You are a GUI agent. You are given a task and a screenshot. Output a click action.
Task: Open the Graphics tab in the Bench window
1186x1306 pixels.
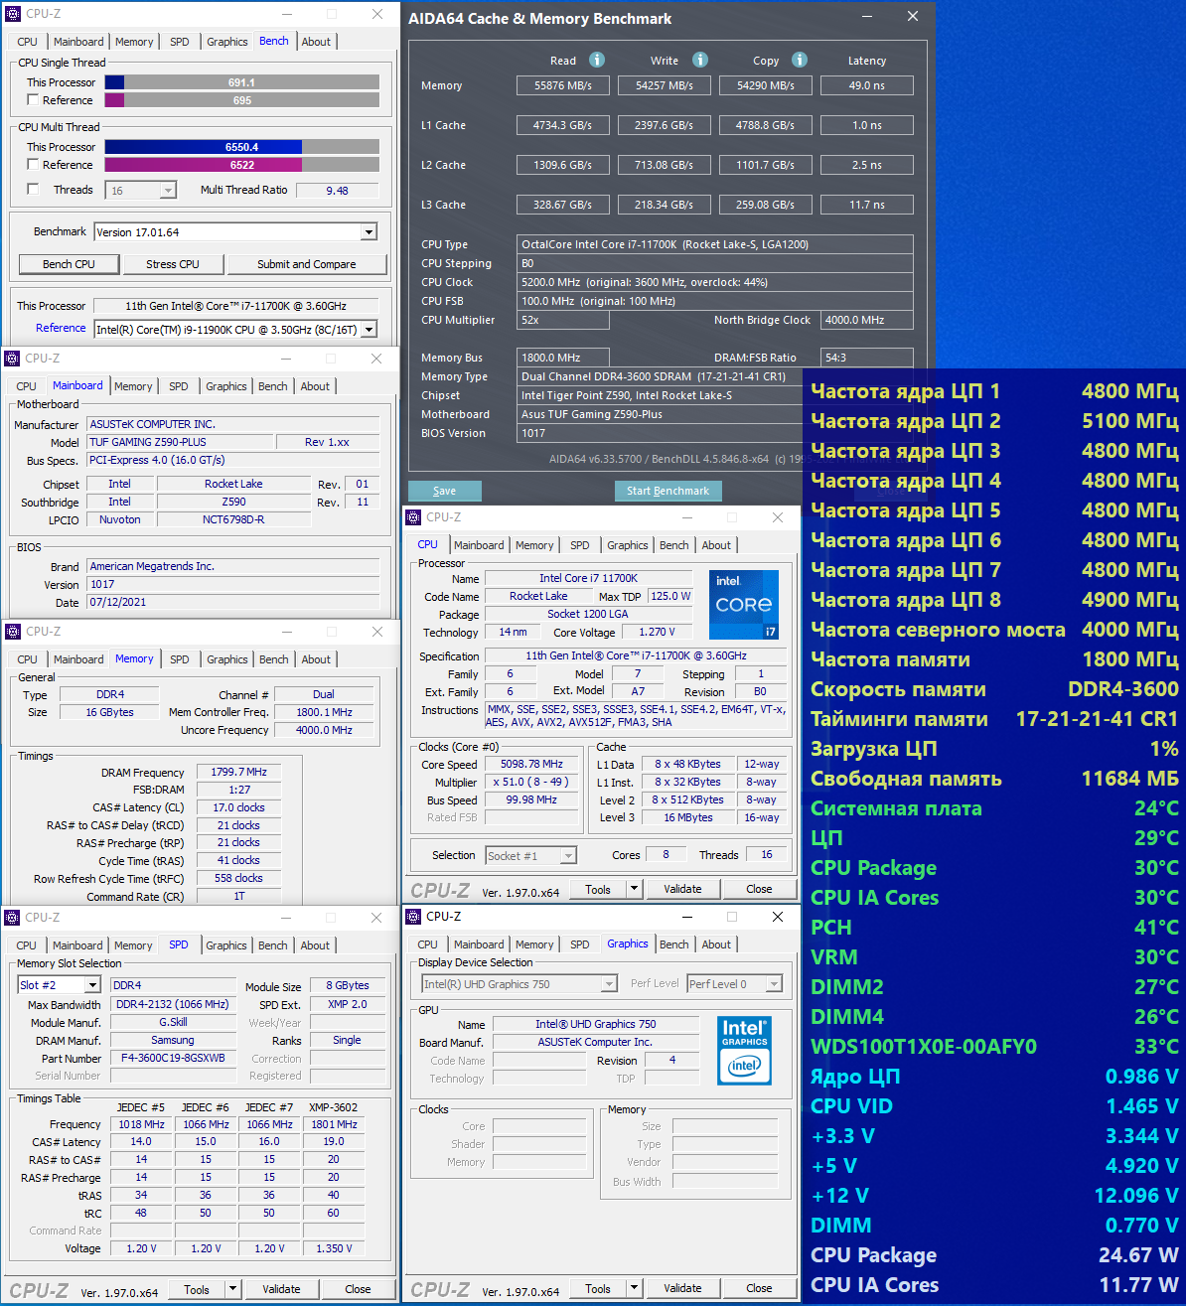[227, 42]
